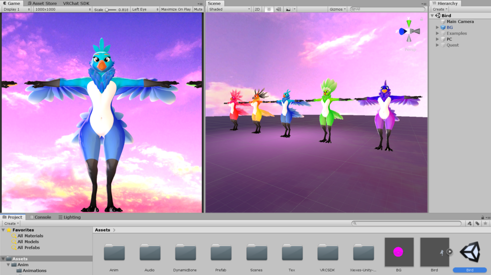
Task: Expand the Quest object in Hierarchy
Action: (x=437, y=45)
